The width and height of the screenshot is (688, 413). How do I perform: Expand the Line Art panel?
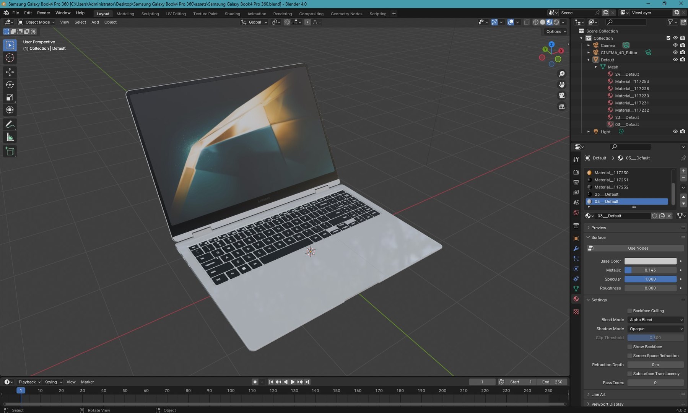tap(598, 395)
